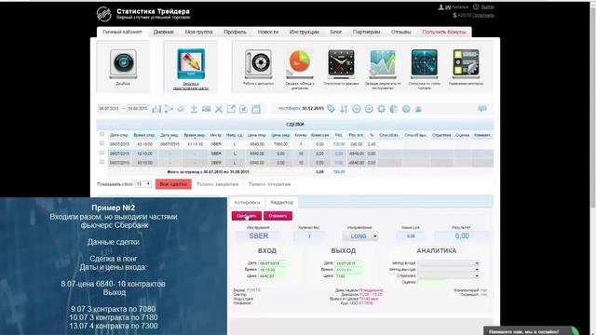Click the floppy disk save icon in toolbar
Image resolution: width=596 pixels, height=335 pixels.
point(256,109)
